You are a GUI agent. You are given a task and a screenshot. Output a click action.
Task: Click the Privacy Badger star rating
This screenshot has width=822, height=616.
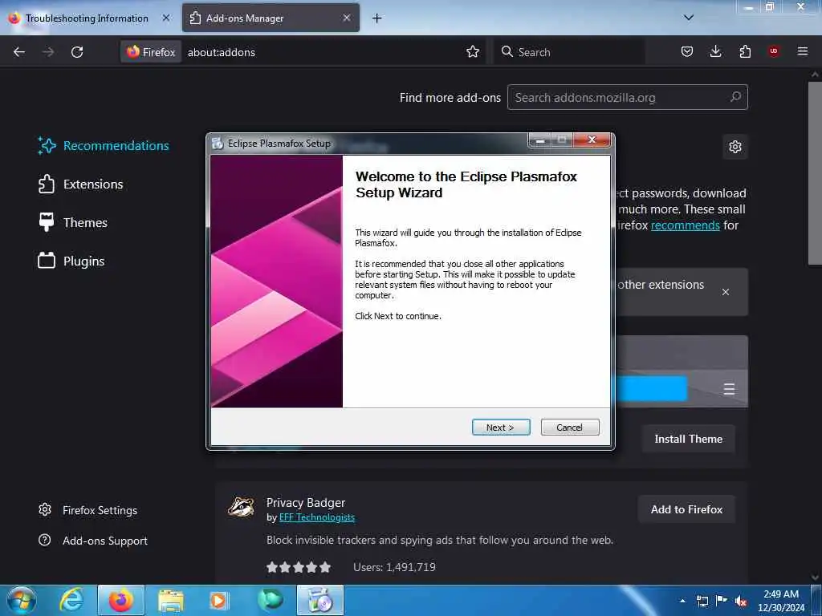(299, 567)
